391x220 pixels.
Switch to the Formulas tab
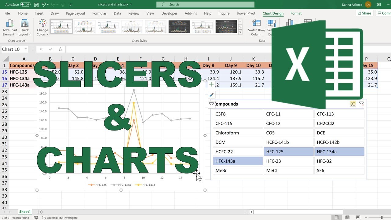(x=100, y=13)
